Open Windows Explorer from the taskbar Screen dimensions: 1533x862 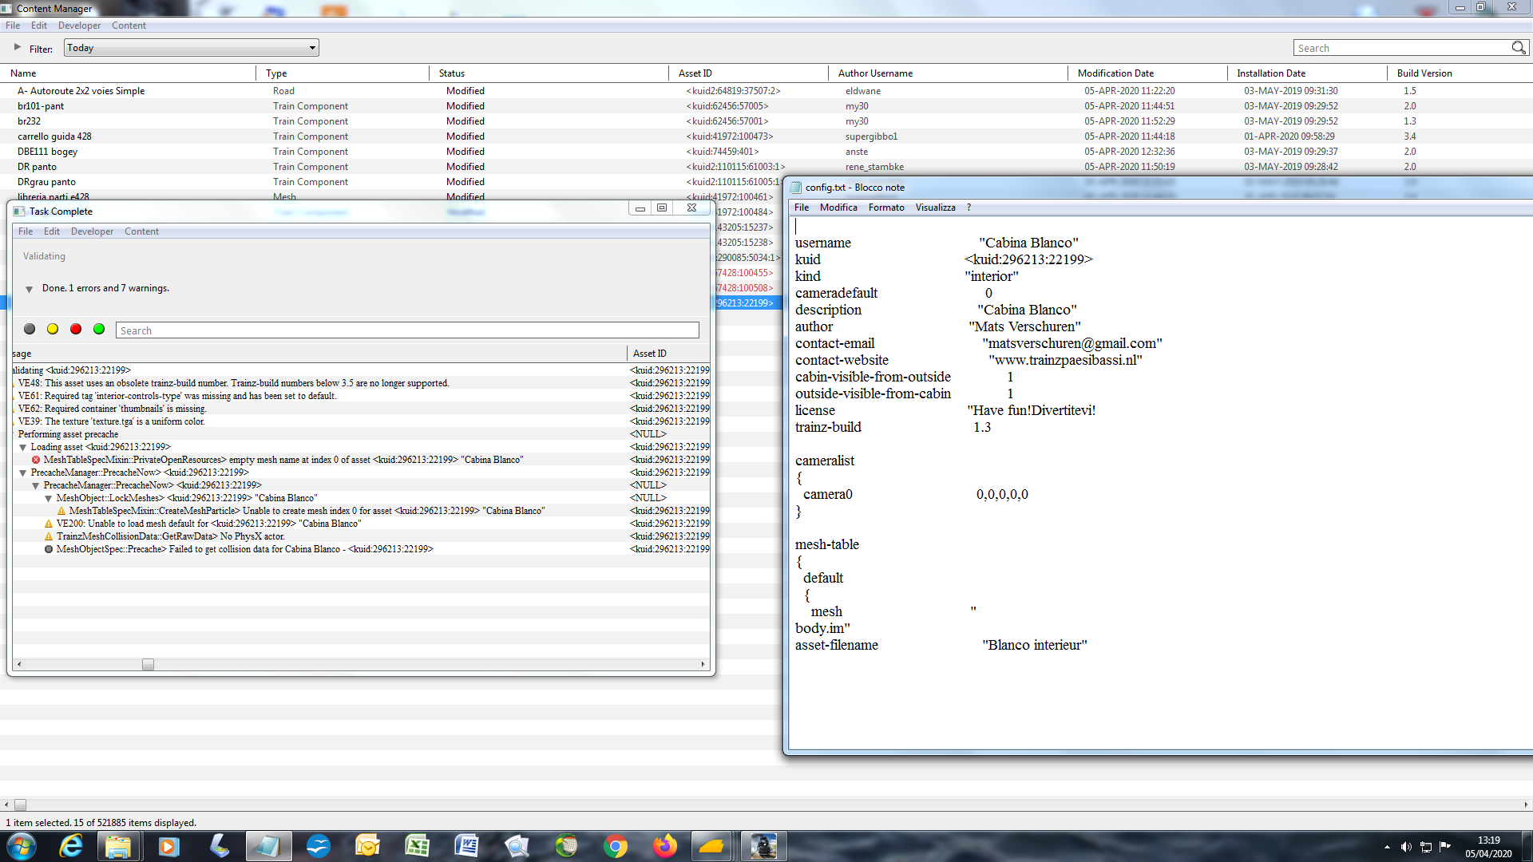pyautogui.click(x=118, y=846)
